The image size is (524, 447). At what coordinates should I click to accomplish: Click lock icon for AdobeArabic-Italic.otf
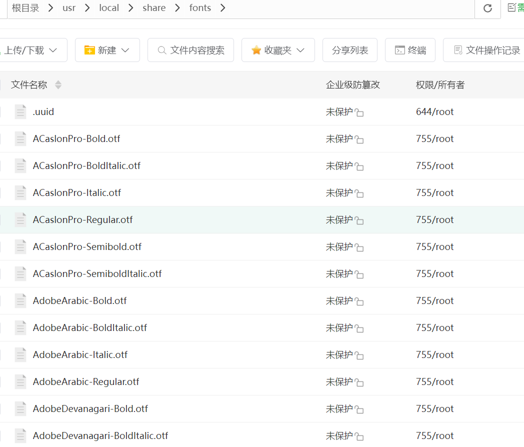click(x=359, y=355)
